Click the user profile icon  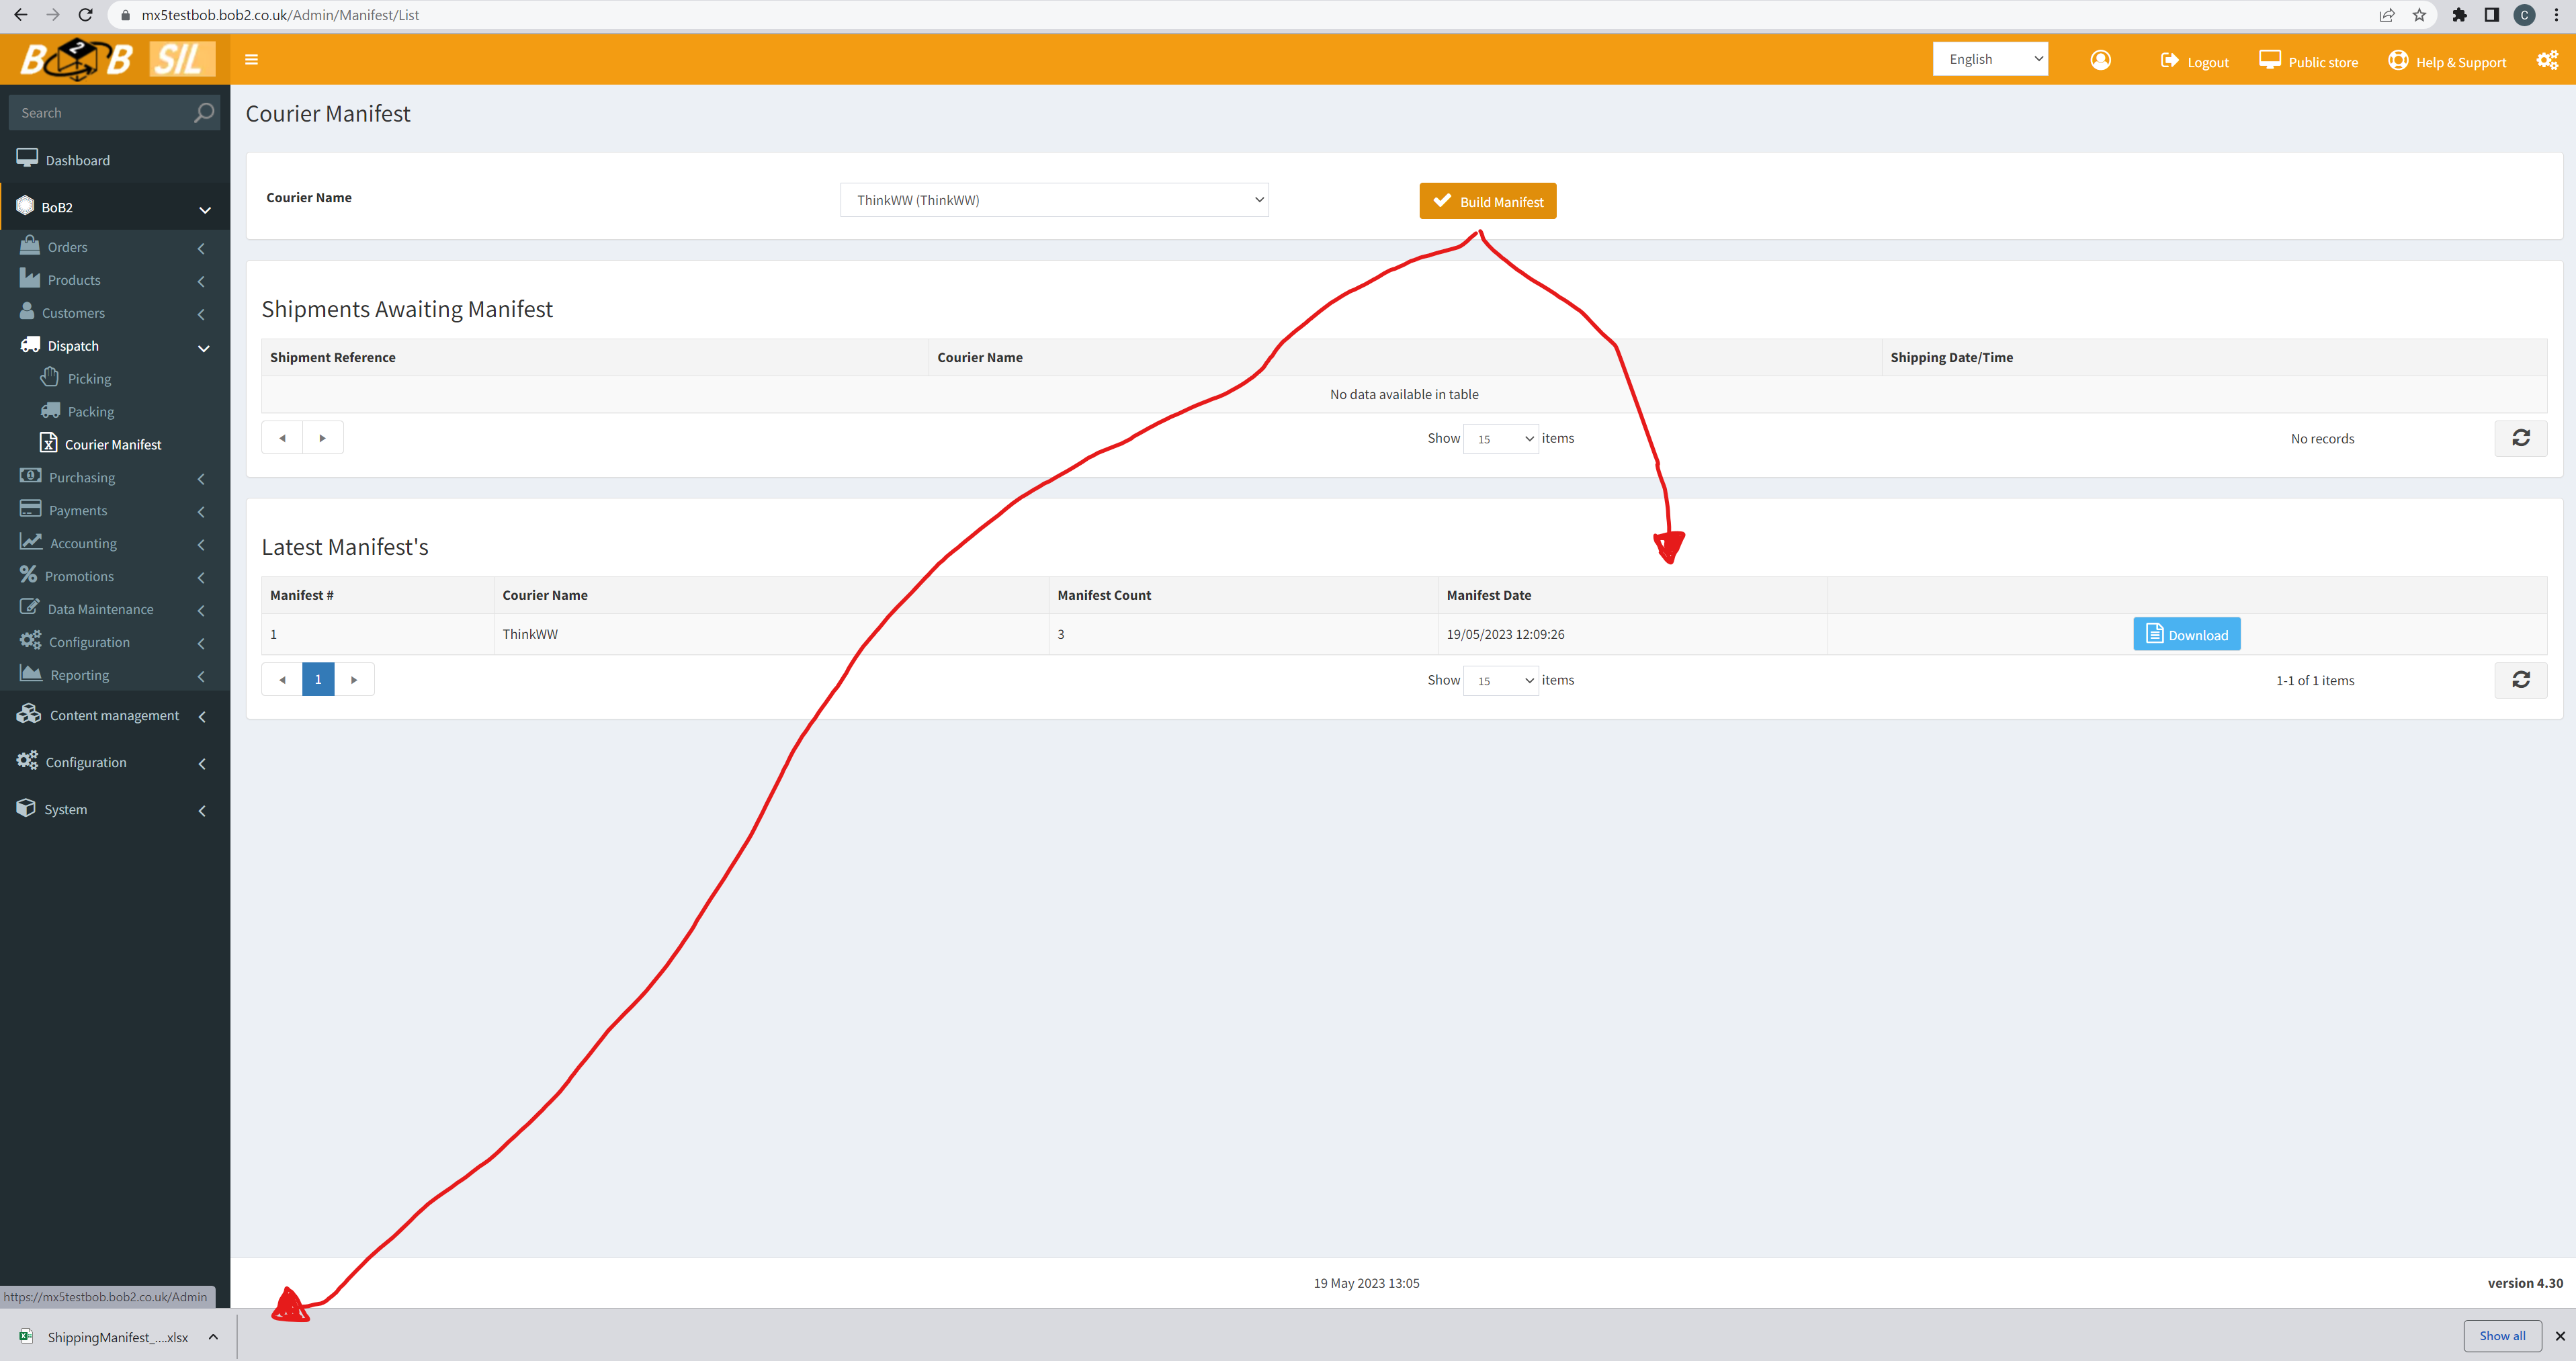[2100, 60]
